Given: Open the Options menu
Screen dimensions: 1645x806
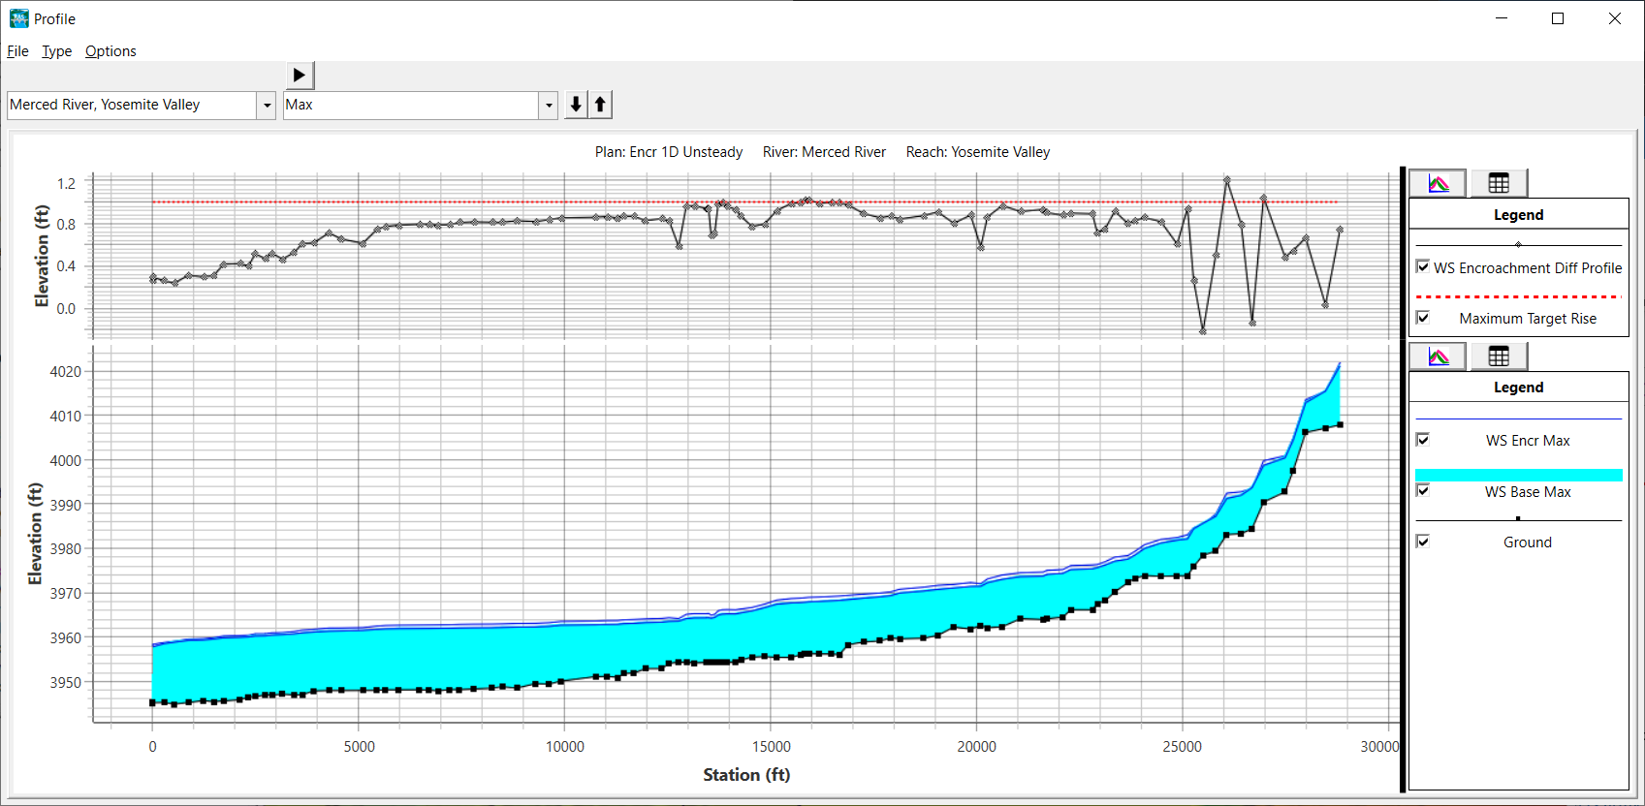Looking at the screenshot, I should pyautogui.click(x=111, y=51).
